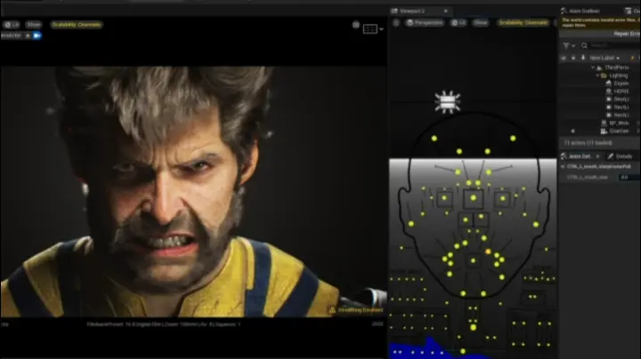Switch to the Actor Details tab

(580, 156)
